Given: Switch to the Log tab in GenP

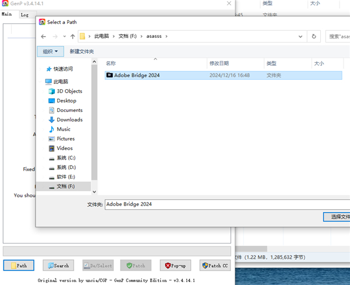Looking at the screenshot, I should tap(24, 15).
